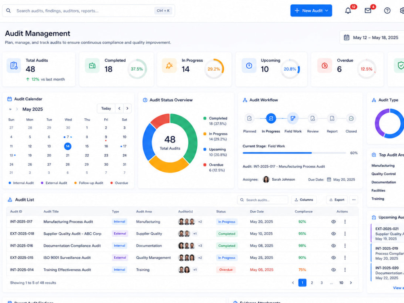Sort by the Due Date column header

257,212
